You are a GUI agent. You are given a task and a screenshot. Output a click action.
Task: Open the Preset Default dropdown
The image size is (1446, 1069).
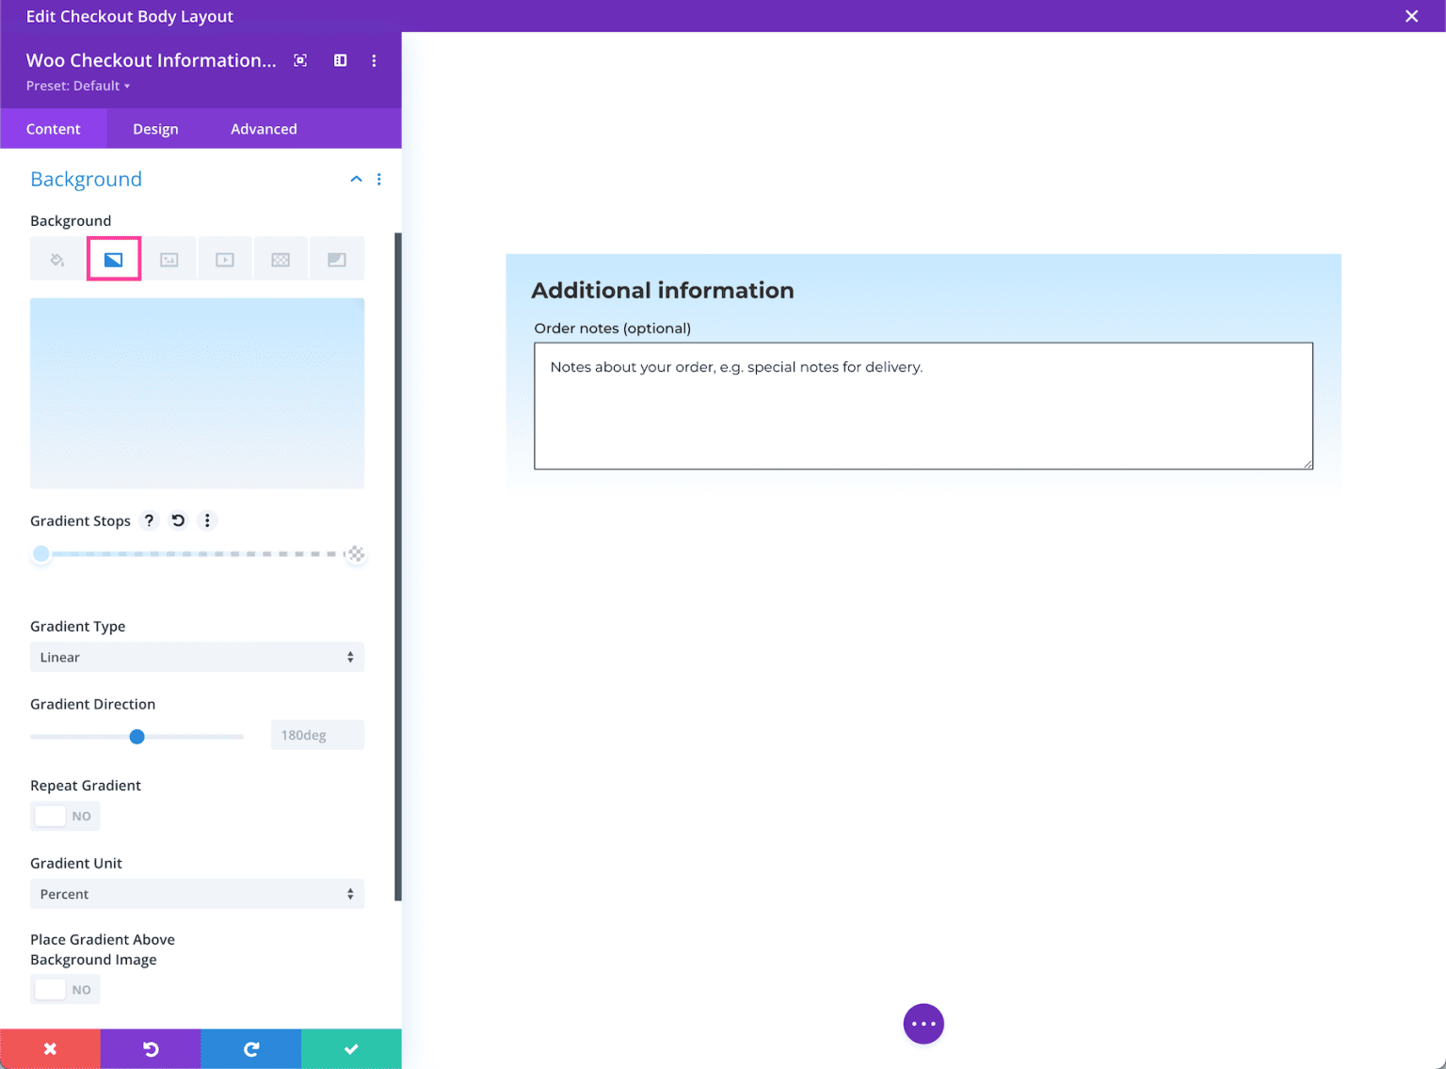(79, 86)
